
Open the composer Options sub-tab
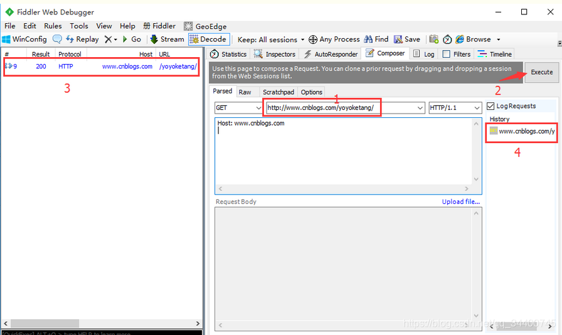[312, 92]
